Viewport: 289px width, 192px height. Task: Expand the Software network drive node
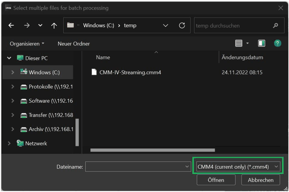tap(12, 101)
